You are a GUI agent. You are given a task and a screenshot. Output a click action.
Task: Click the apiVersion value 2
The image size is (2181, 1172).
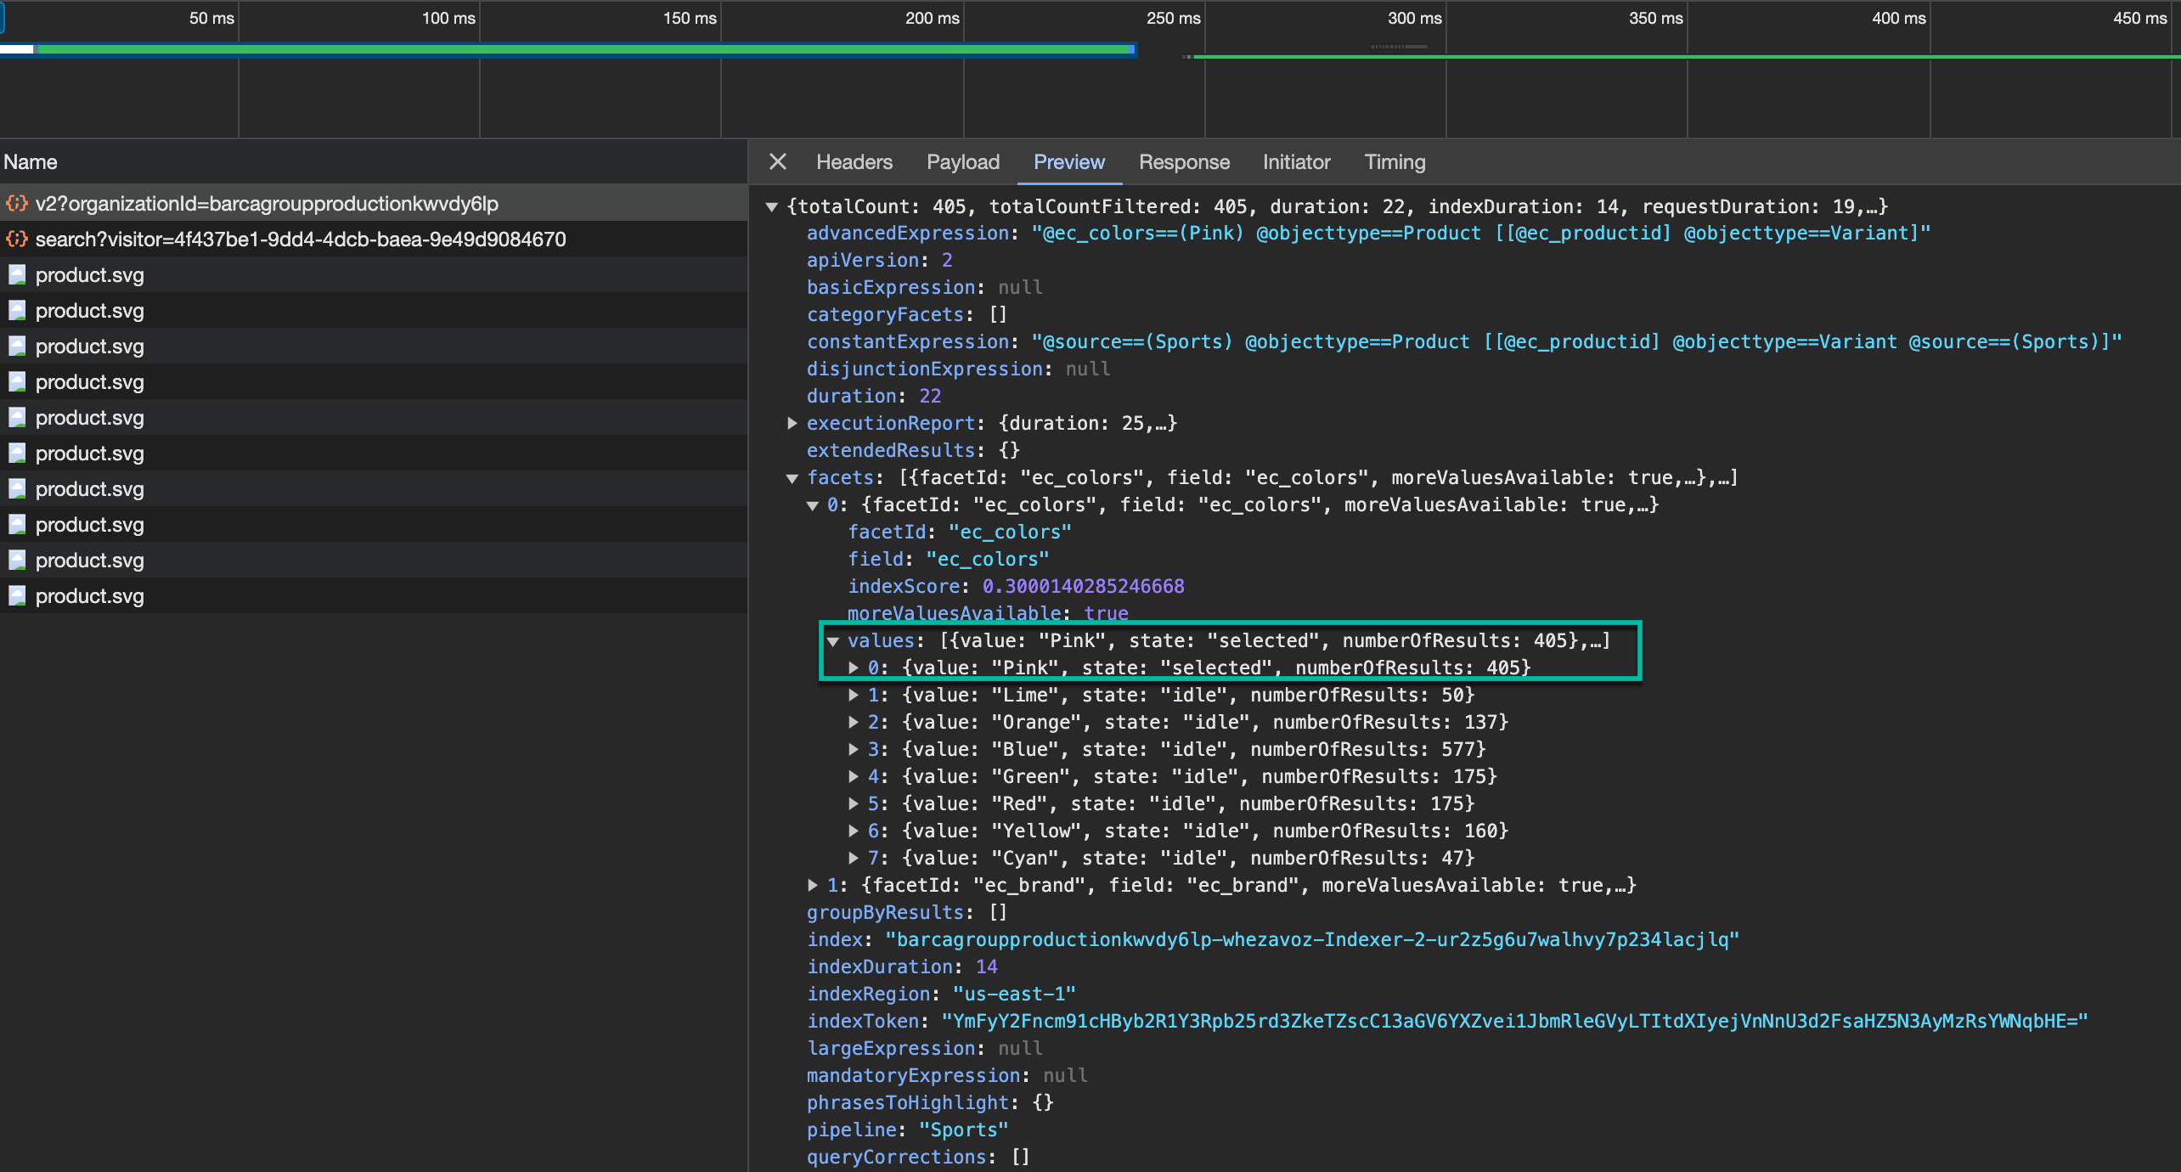[946, 260]
